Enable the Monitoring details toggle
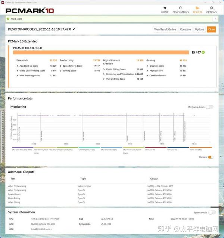Screen dimensions: 224x238 click(210, 107)
